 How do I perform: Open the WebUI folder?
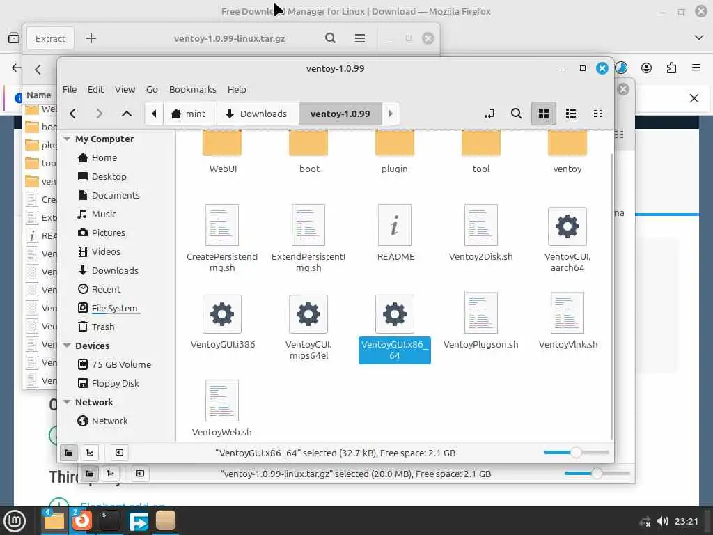222,151
